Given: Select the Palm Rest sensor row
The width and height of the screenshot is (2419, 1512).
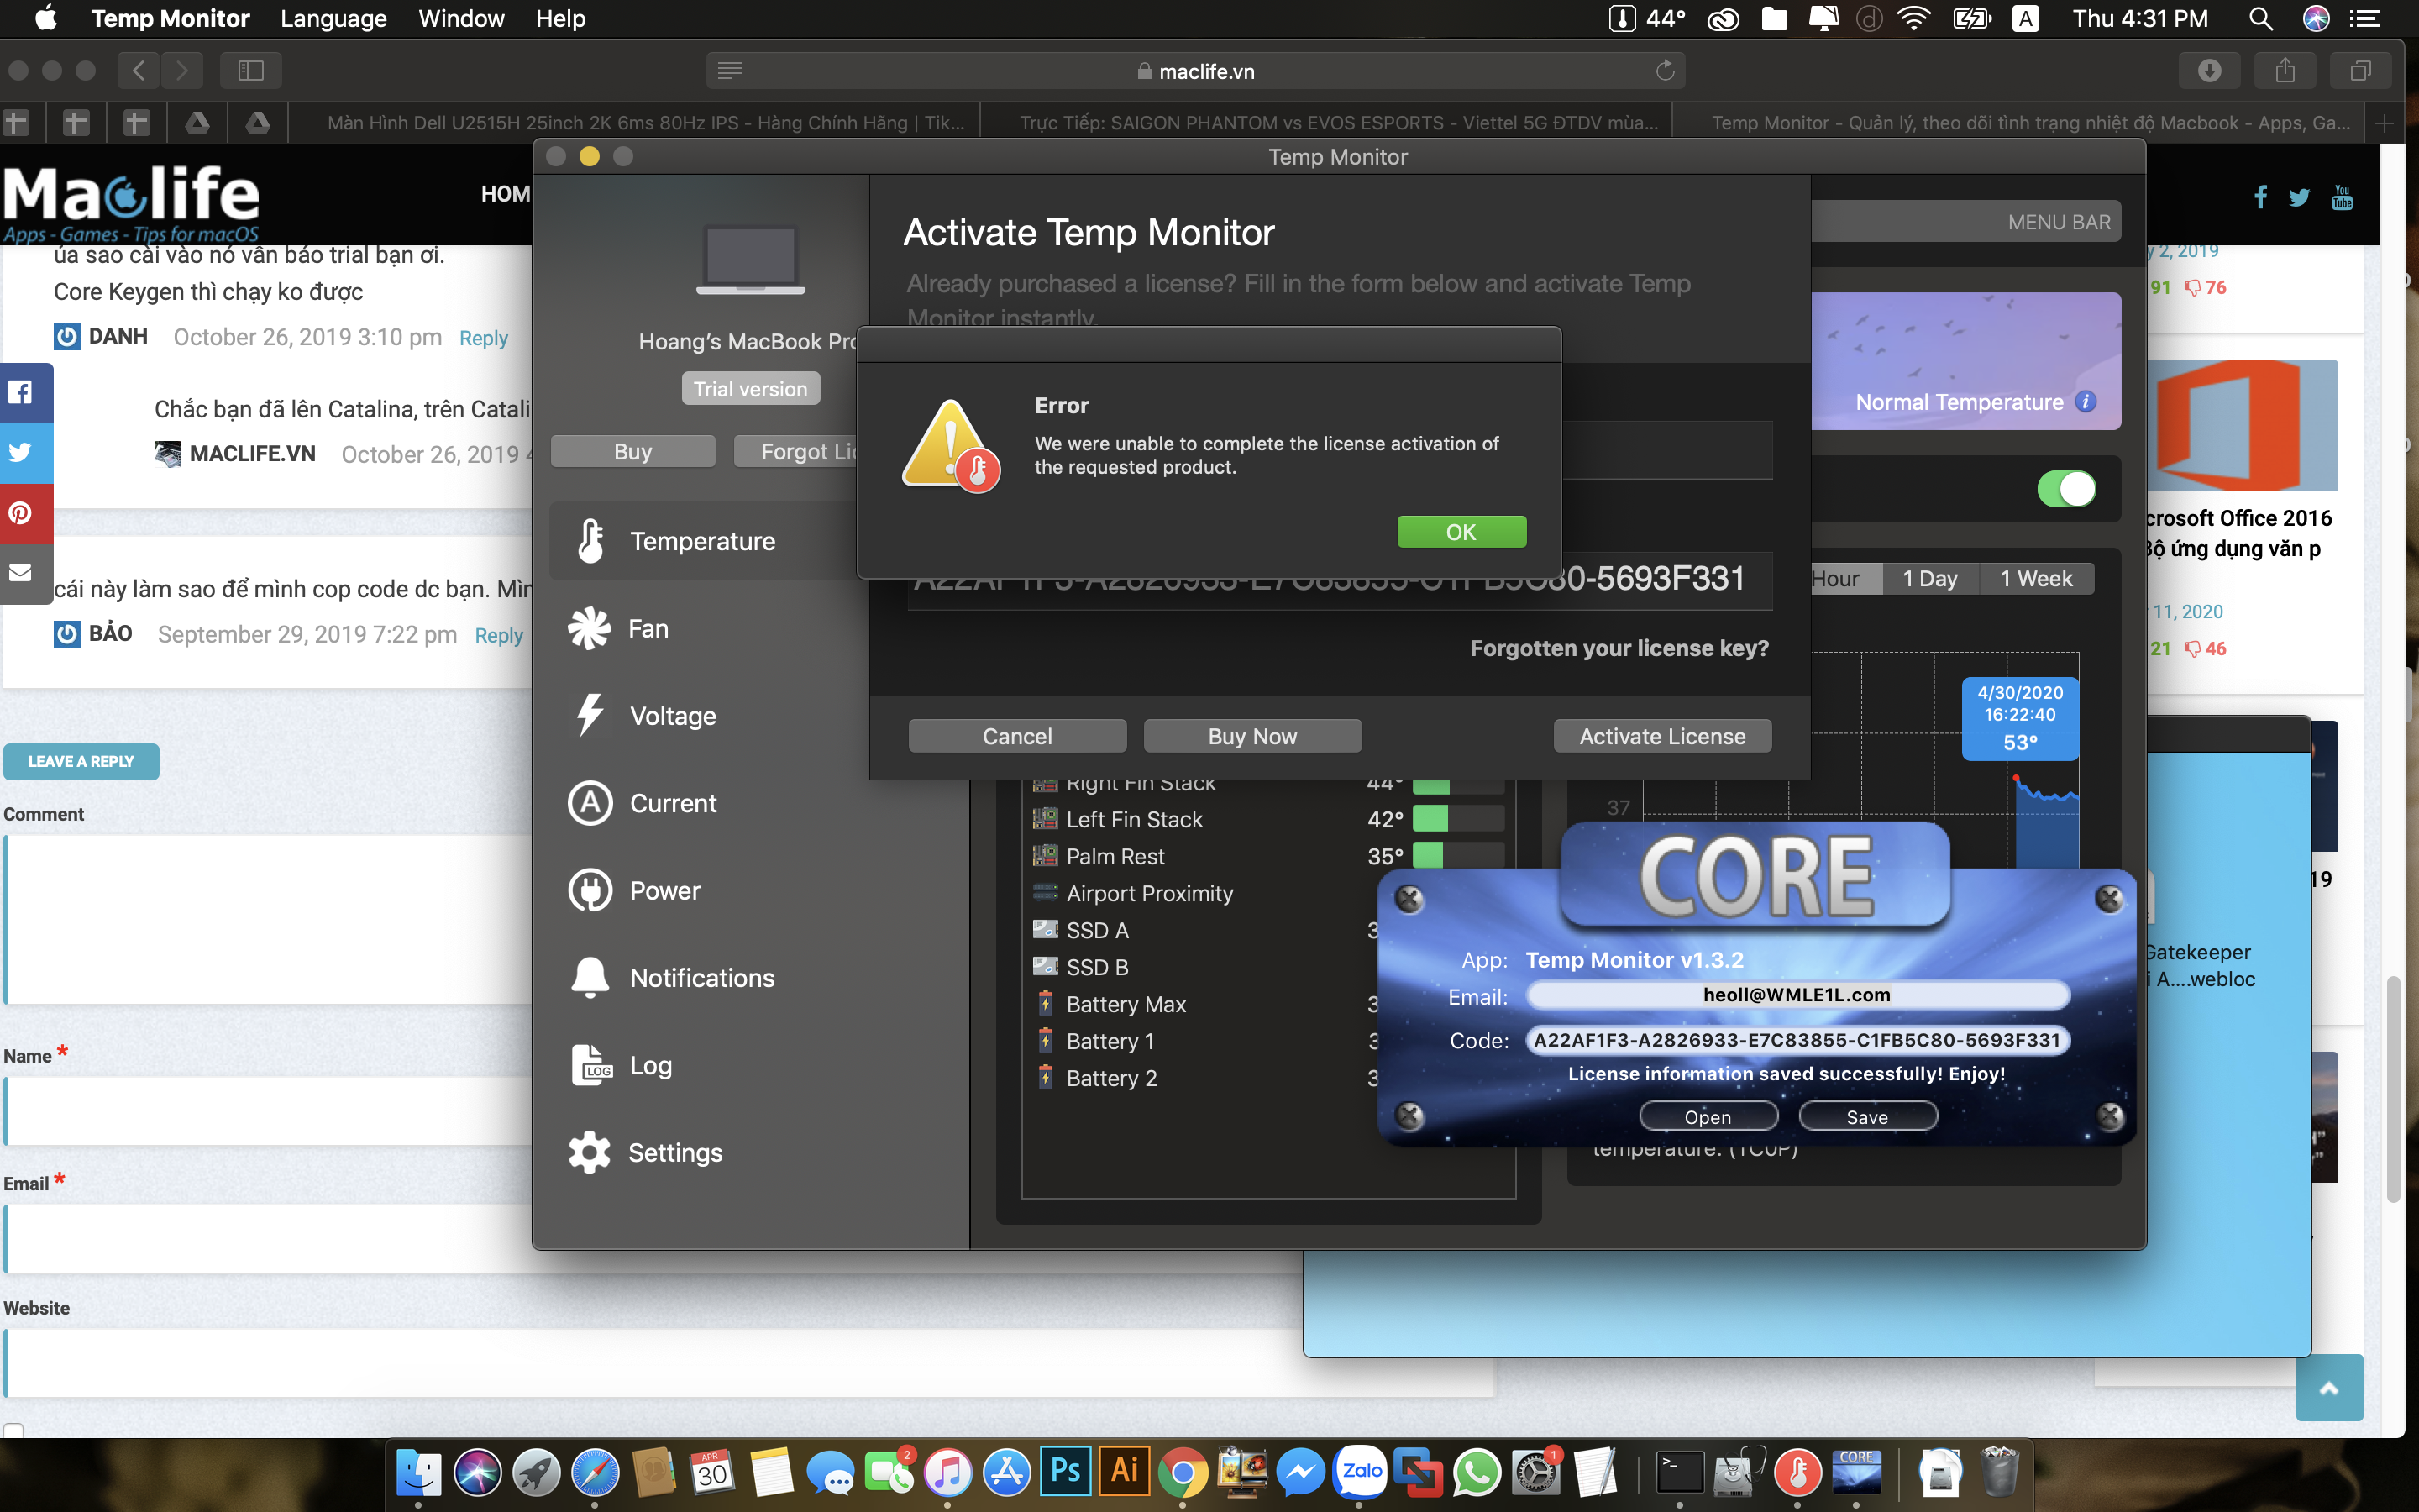Looking at the screenshot, I should tap(1267, 856).
